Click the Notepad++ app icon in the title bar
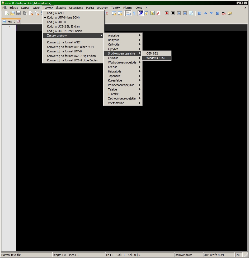Viewport: 249px width, 258px height. (3, 3)
